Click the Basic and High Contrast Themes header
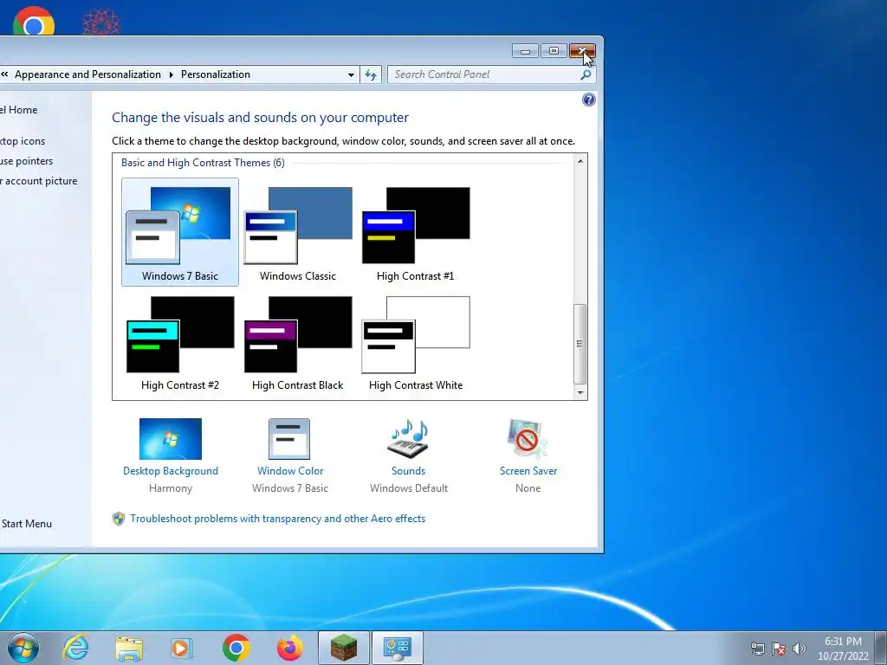Viewport: 887px width, 665px height. click(203, 163)
